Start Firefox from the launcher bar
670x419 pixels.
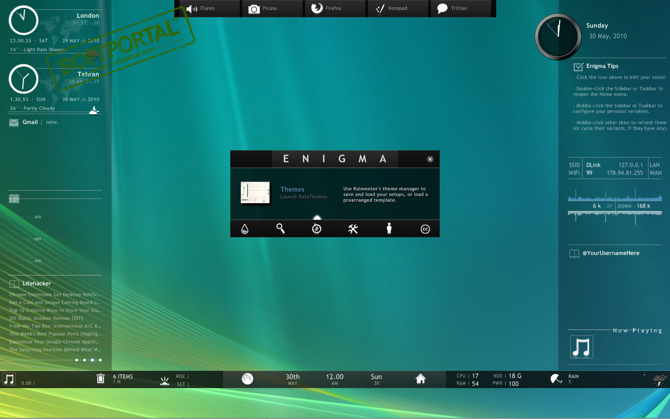(317, 8)
